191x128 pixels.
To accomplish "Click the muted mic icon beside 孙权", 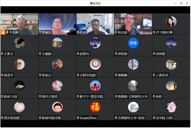I will tap(154, 96).
